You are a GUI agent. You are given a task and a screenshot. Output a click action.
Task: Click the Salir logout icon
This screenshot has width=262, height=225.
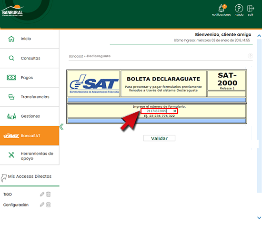pos(251,8)
